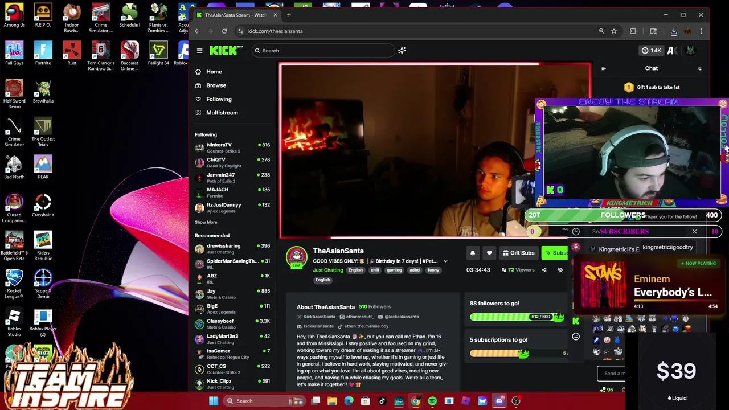Click the gaming tag
This screenshot has height=410, width=729.
tap(394, 270)
